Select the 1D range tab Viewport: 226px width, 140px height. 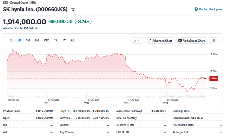pos(11,41)
